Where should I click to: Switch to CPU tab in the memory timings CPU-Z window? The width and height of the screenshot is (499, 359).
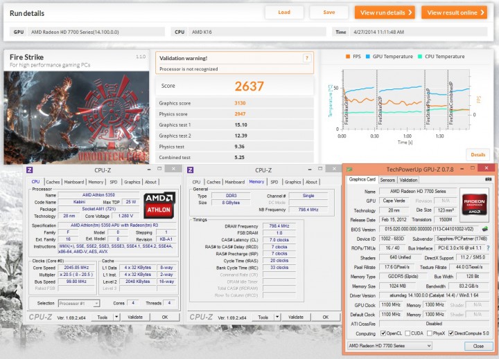(x=196, y=182)
